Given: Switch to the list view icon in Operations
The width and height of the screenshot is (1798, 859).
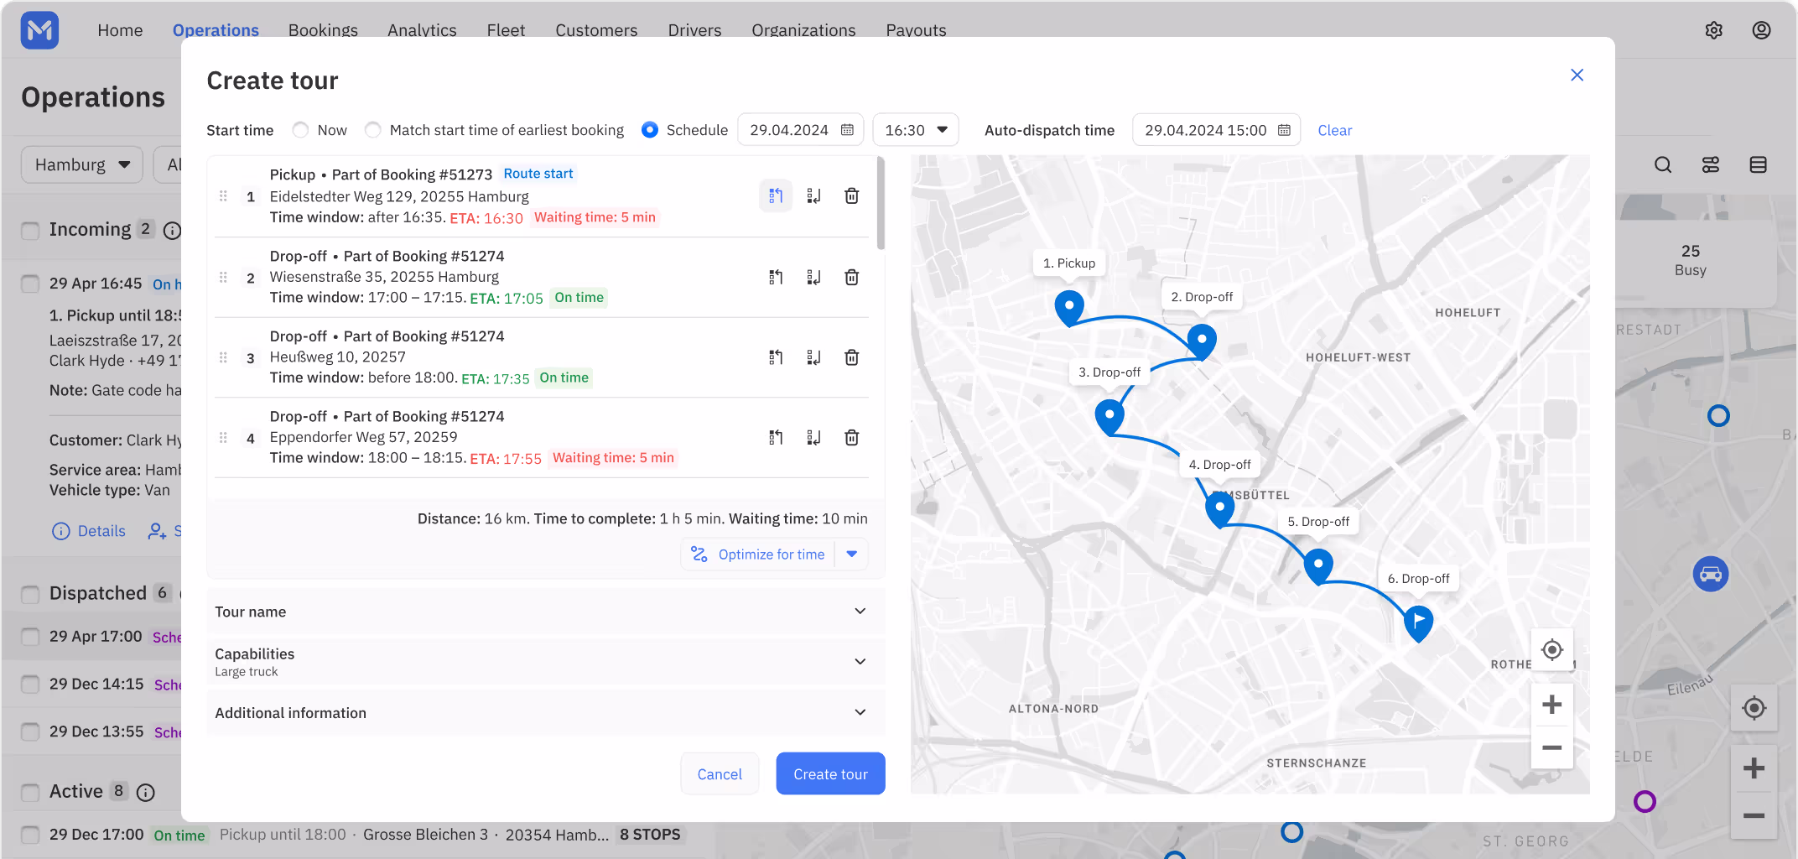Looking at the screenshot, I should (1759, 165).
